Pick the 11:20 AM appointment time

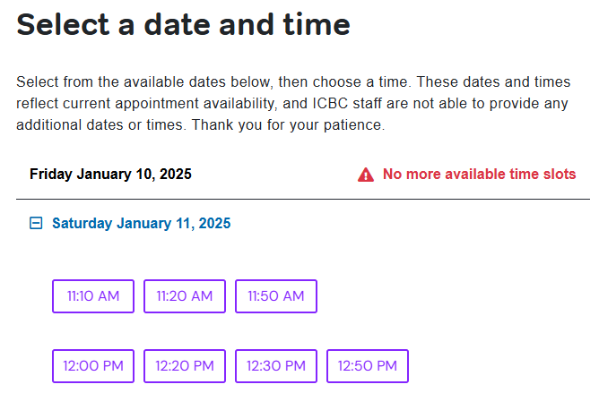(x=185, y=296)
